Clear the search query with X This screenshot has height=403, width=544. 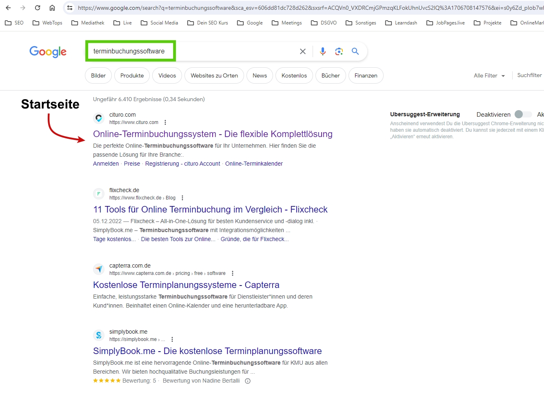point(303,51)
